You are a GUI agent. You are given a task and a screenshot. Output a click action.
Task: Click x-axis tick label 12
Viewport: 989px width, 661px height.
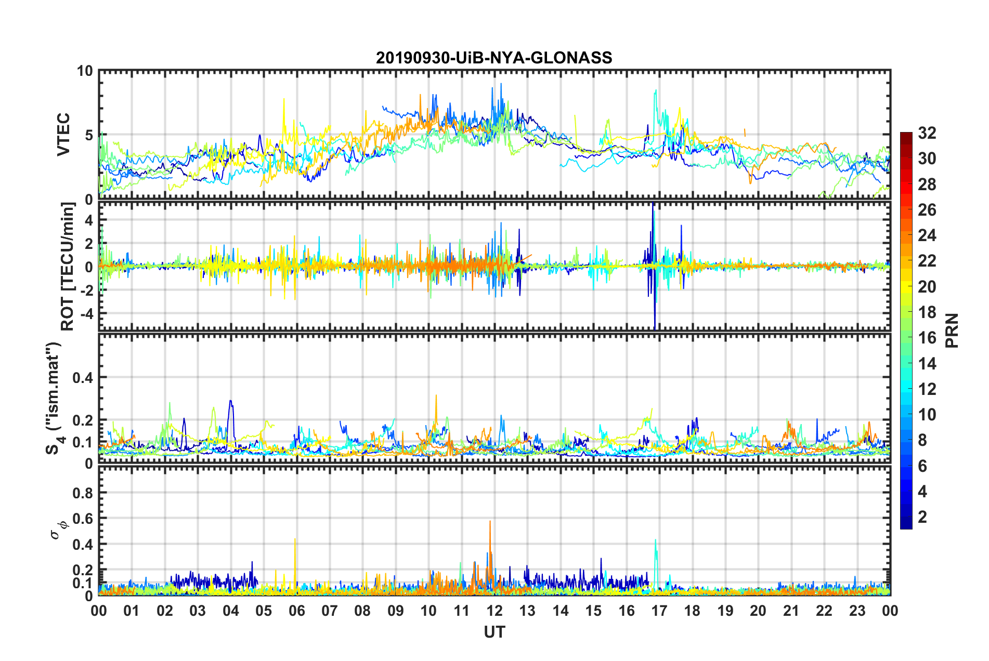coord(494,611)
